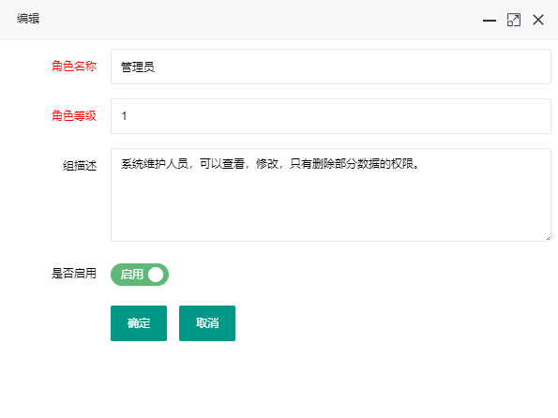Click the 是否启用 label text

[74, 274]
